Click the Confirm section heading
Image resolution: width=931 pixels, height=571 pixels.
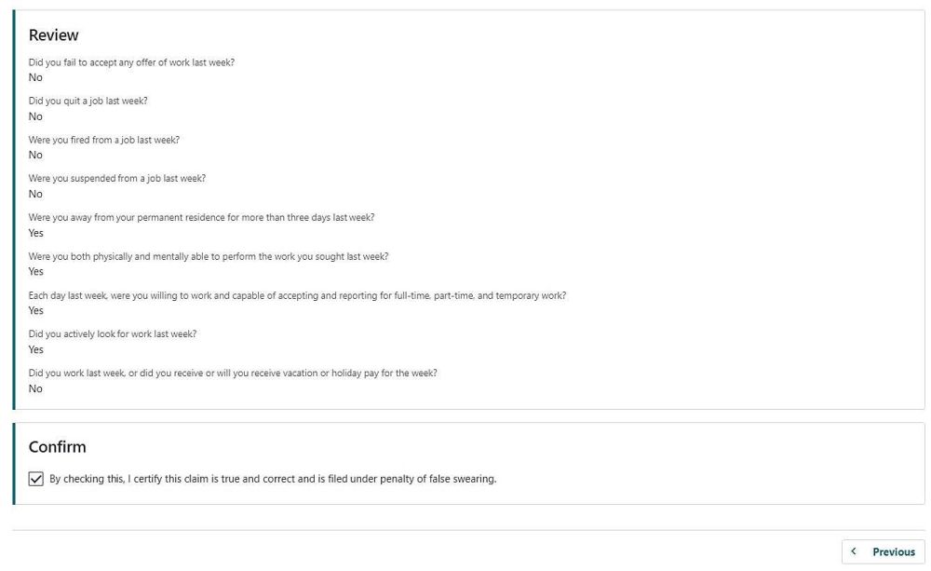(x=58, y=447)
